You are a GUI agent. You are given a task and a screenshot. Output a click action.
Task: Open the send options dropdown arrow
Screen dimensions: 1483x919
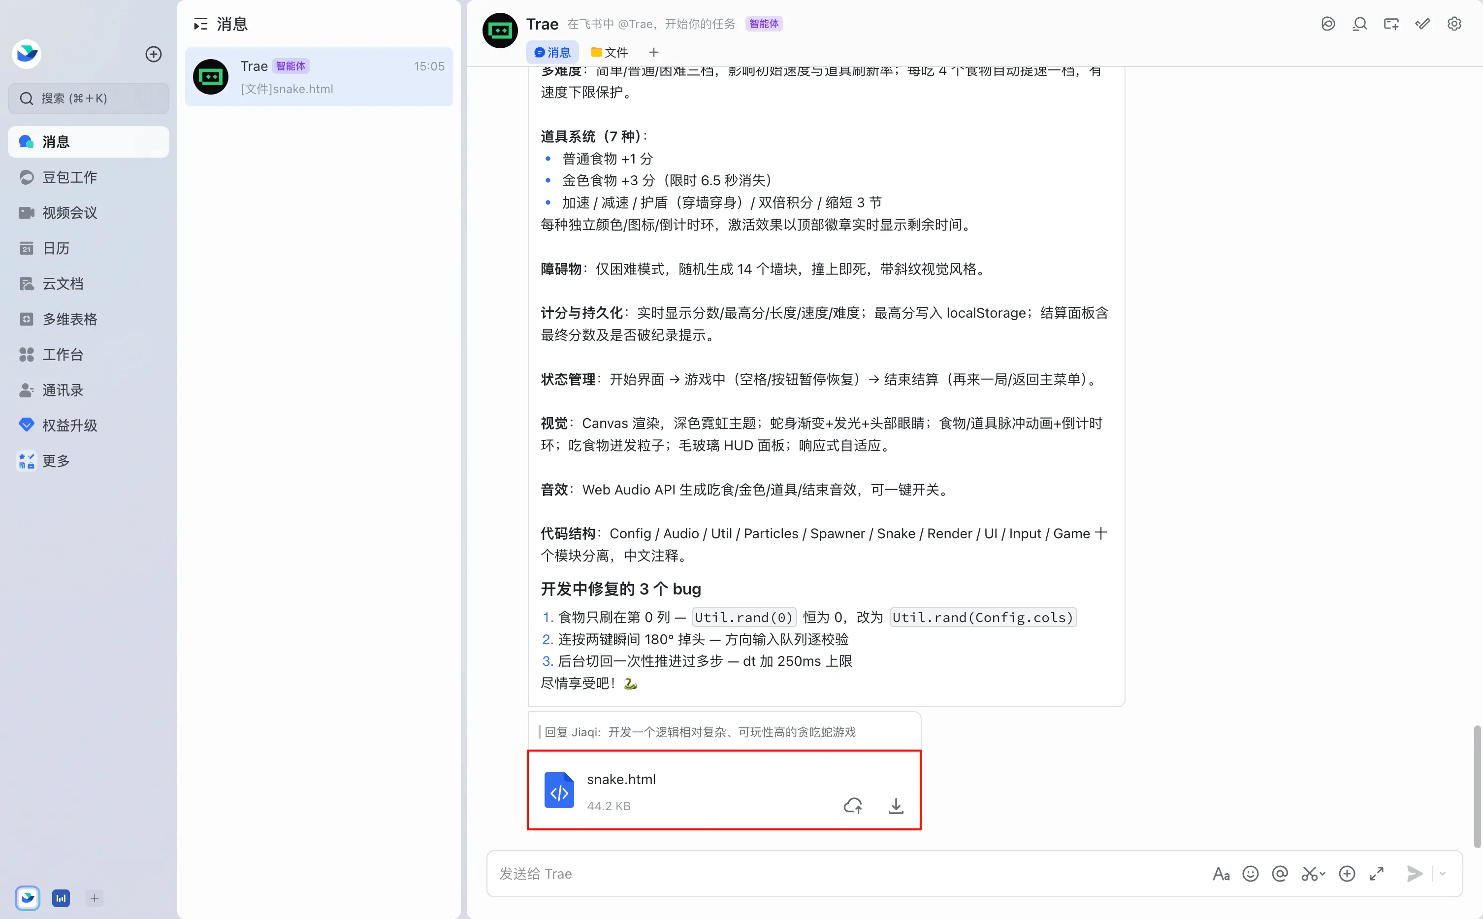[1442, 874]
